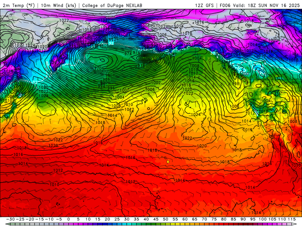This screenshot has height=226, width=302.
Task: Choose the 95 tick label on the legend
Action: point(253,219)
